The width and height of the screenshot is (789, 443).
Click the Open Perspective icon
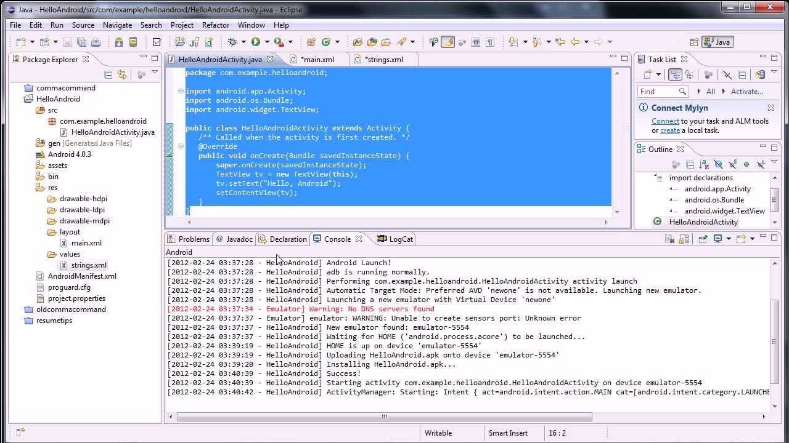[695, 42]
